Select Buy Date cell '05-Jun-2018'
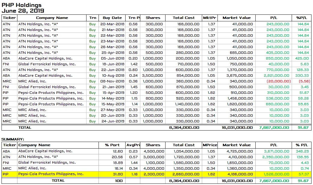313x185 pixels. tap(113, 58)
